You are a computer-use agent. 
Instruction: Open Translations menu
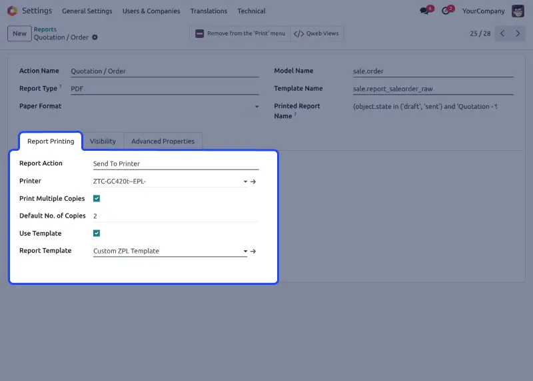tap(209, 11)
